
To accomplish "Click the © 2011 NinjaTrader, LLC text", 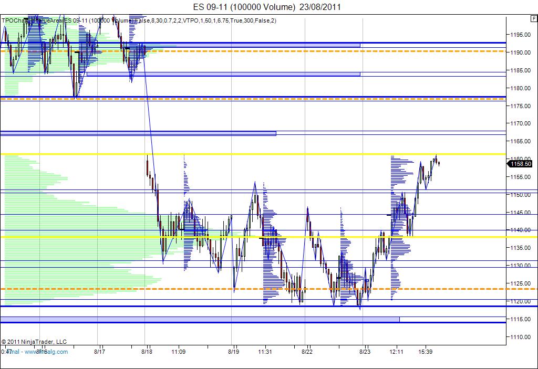I will [x=34, y=342].
